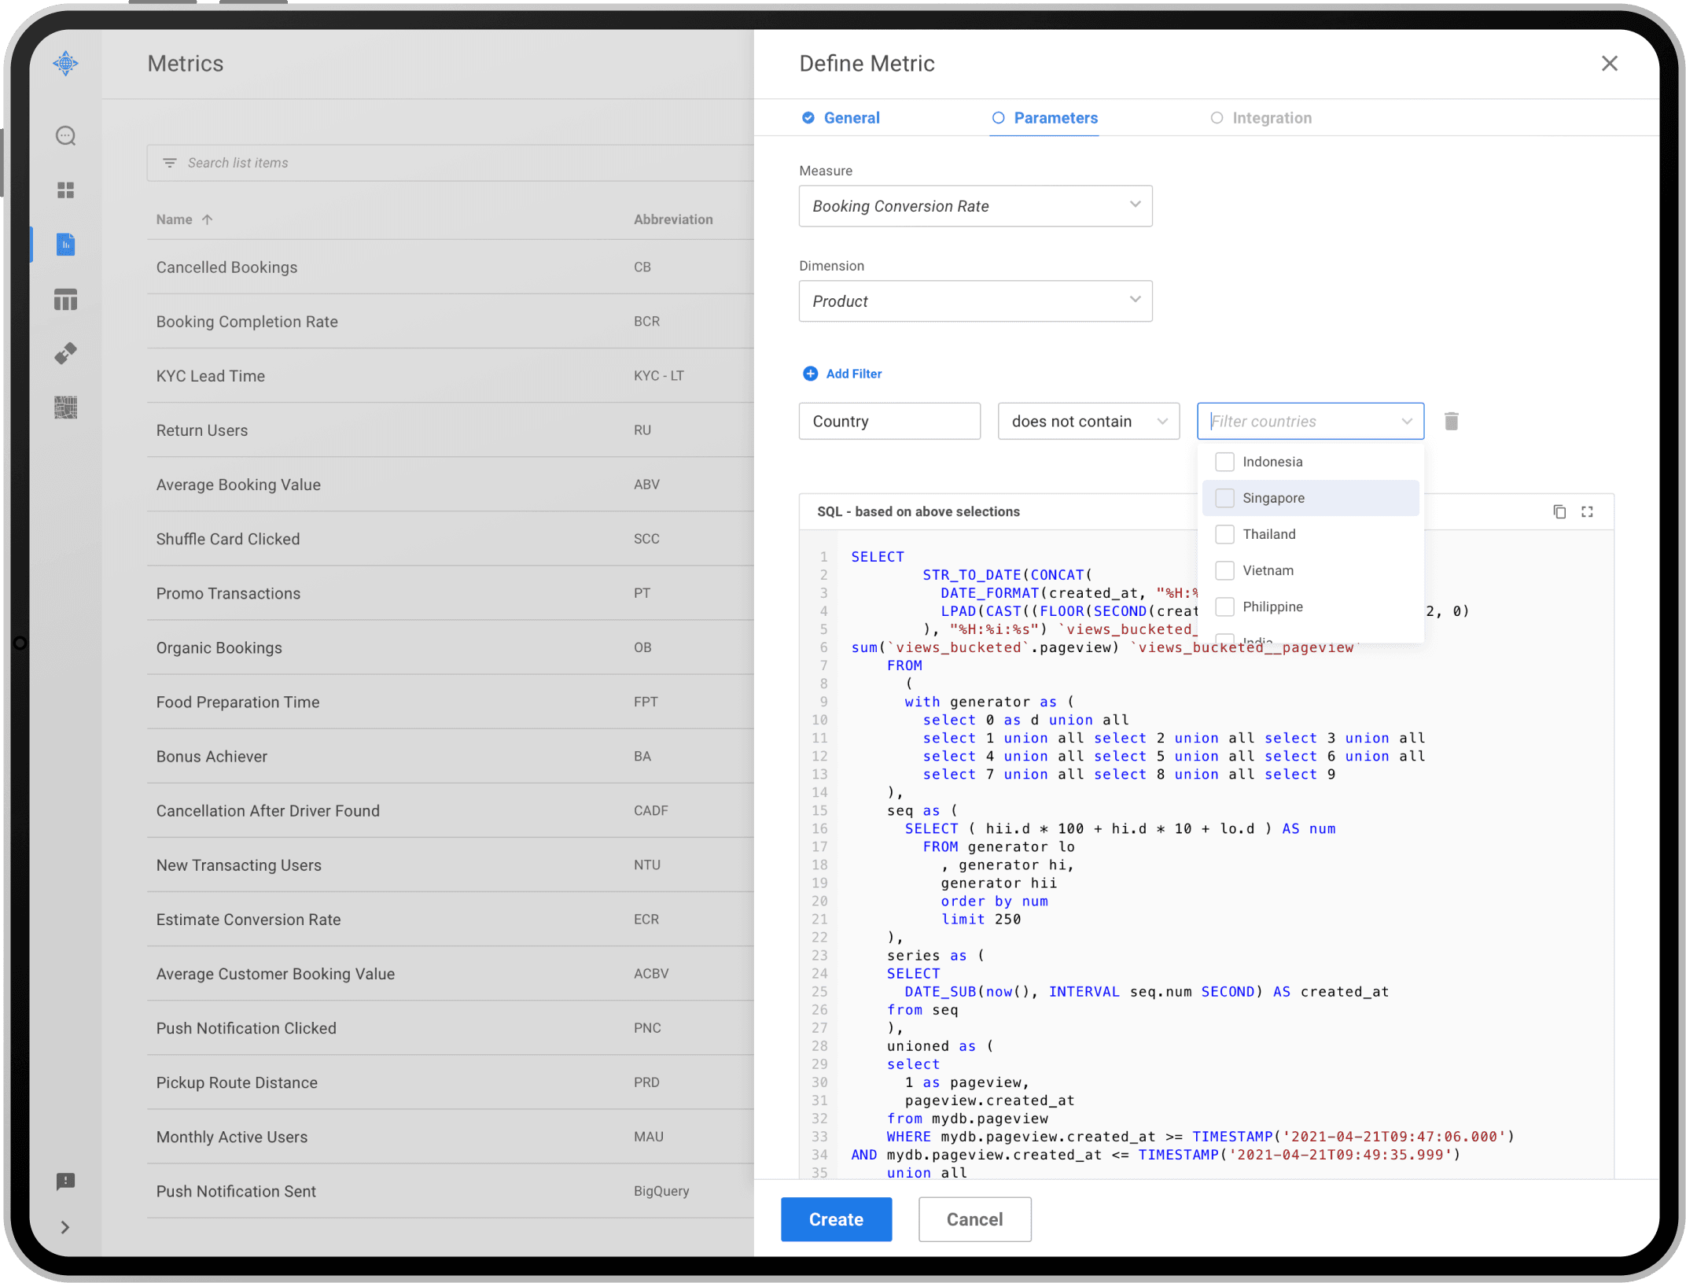Select the Shuffle Card Clicked row

click(x=450, y=539)
